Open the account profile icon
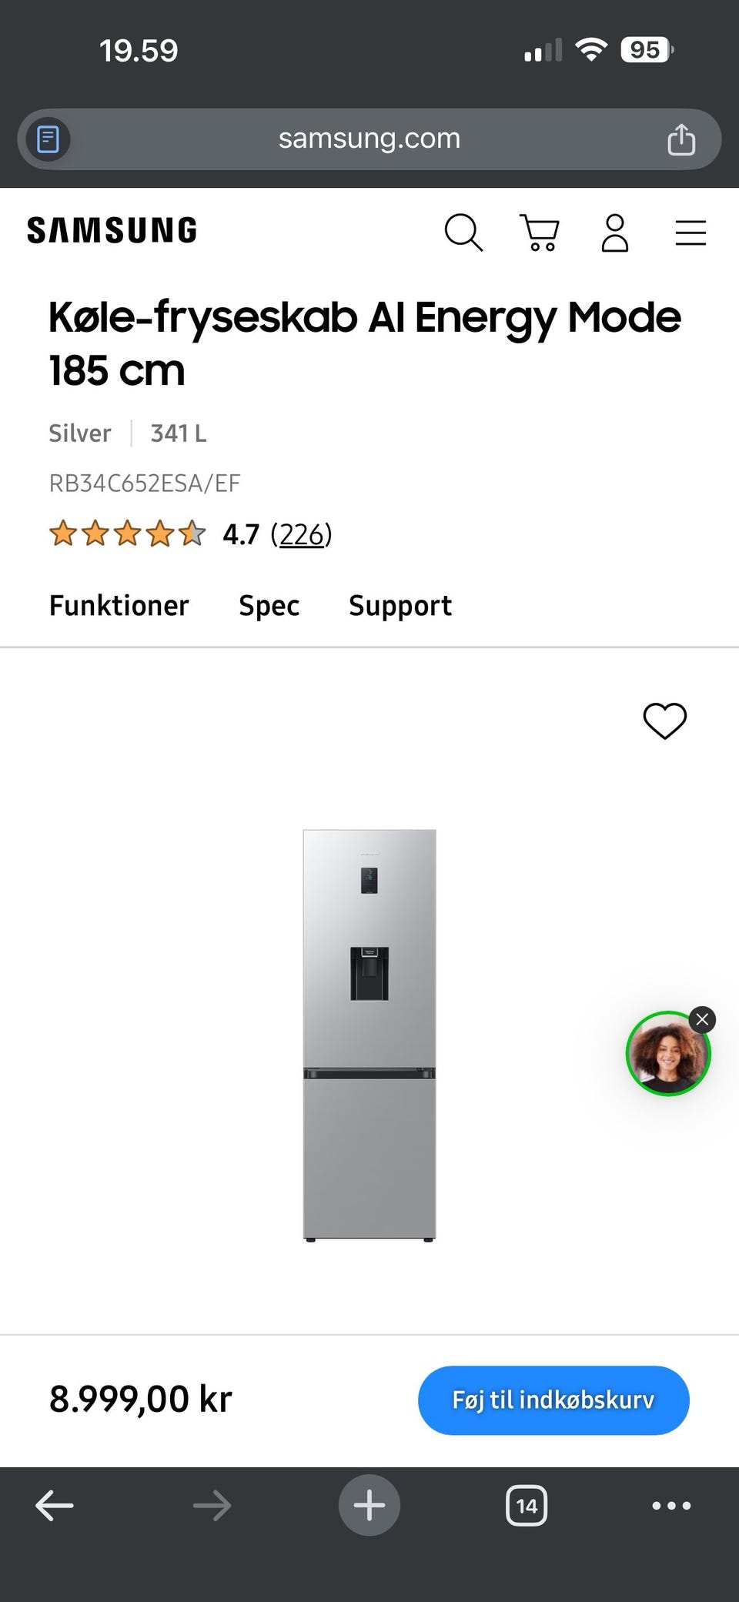The image size is (739, 1602). 614,232
